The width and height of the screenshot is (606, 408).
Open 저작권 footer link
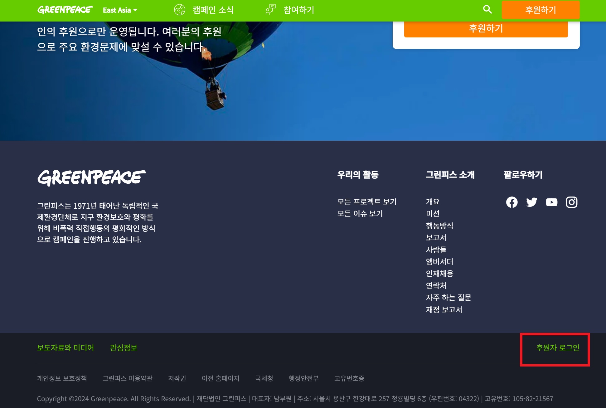click(177, 378)
